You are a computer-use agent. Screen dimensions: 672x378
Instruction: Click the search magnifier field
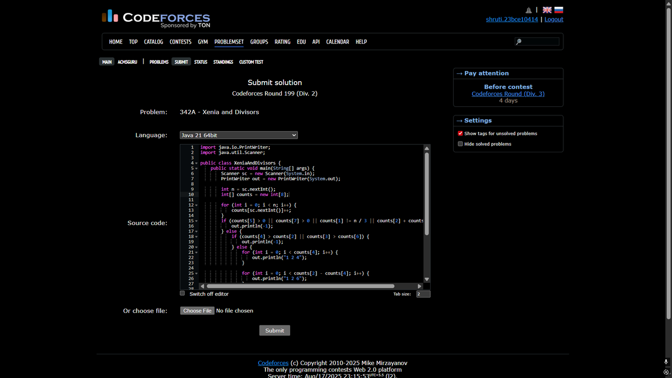[x=537, y=41]
